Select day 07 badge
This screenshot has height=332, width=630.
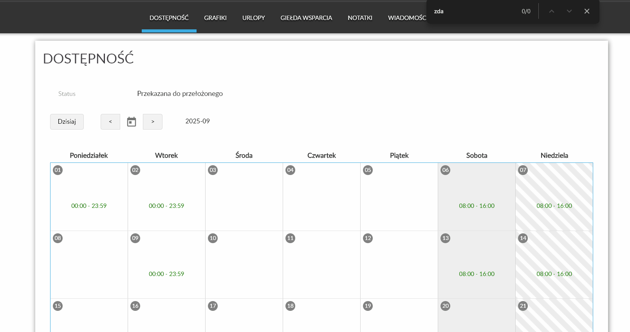click(523, 170)
